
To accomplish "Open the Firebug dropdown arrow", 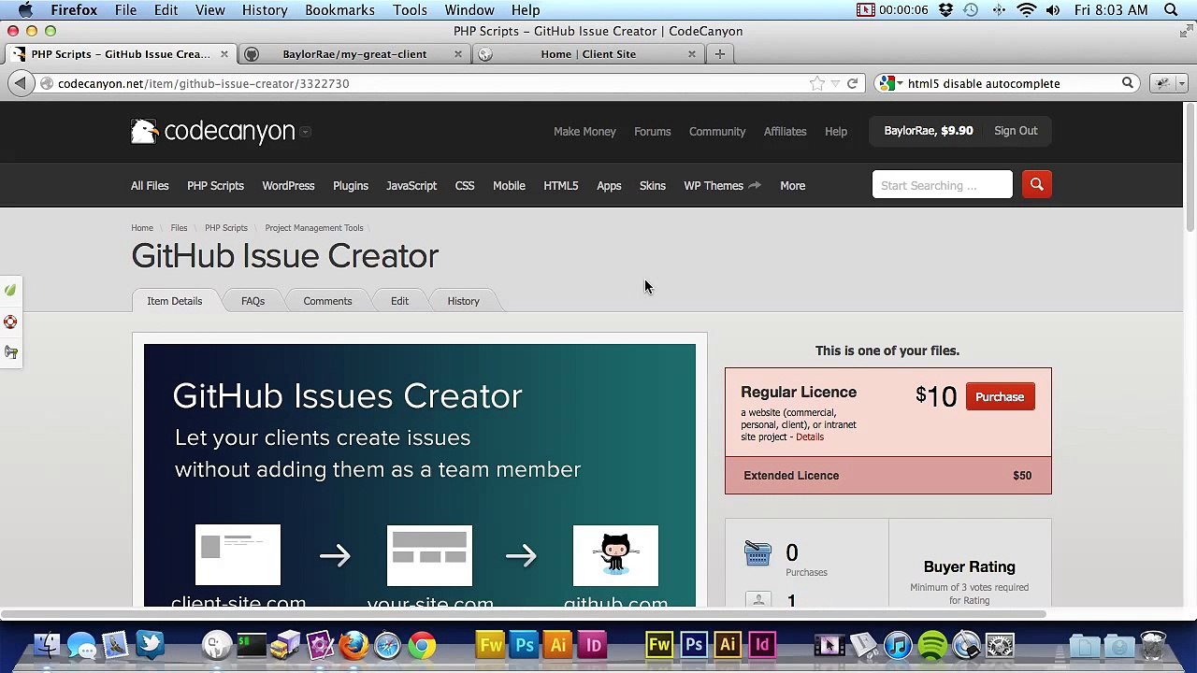I will pyautogui.click(x=1181, y=83).
